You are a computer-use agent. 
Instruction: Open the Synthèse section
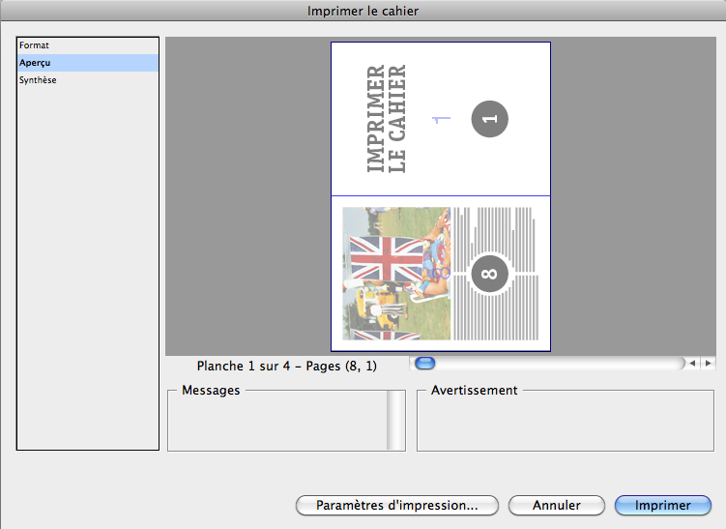39,80
